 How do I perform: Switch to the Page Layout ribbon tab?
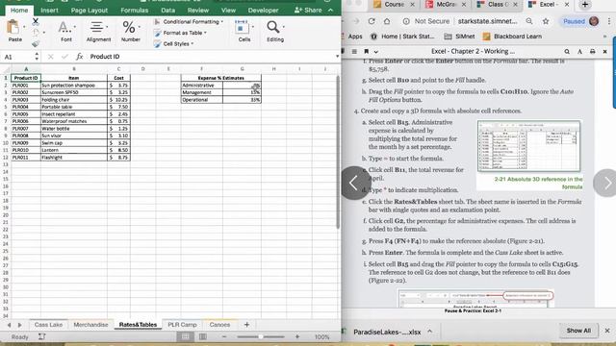tap(90, 11)
